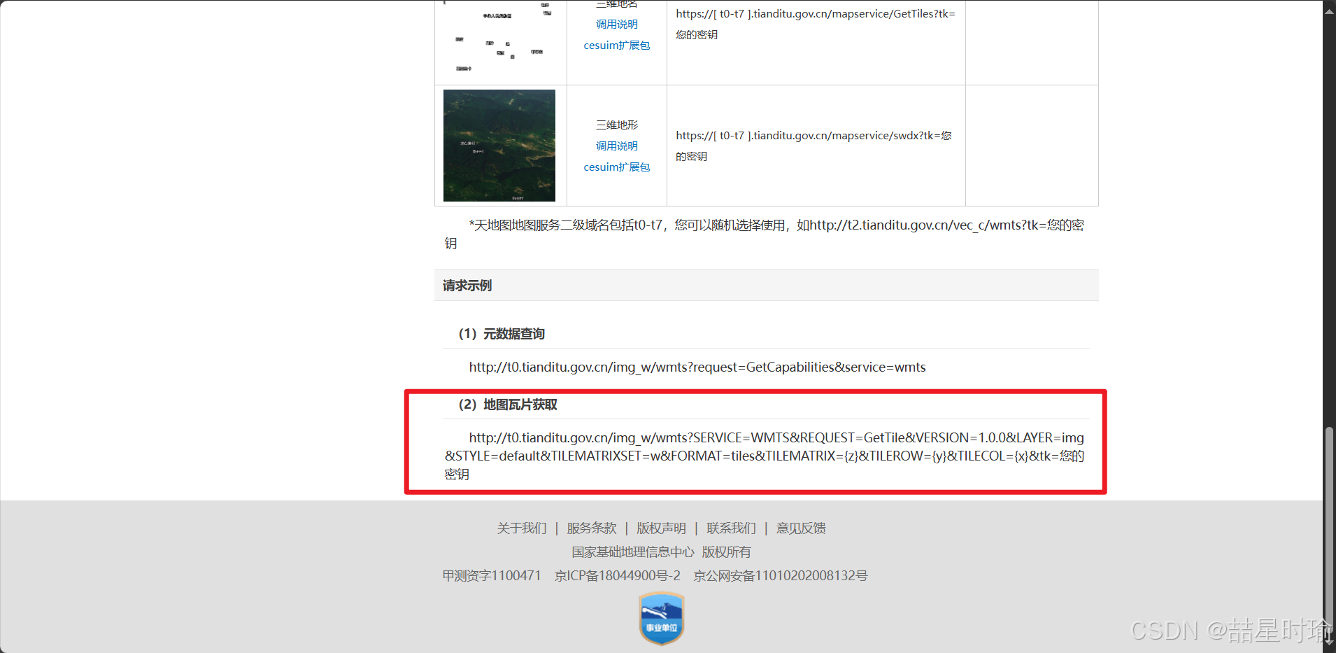Image resolution: width=1336 pixels, height=653 pixels.
Task: Click the 三维地形 terrain thumbnail image
Action: tap(499, 146)
